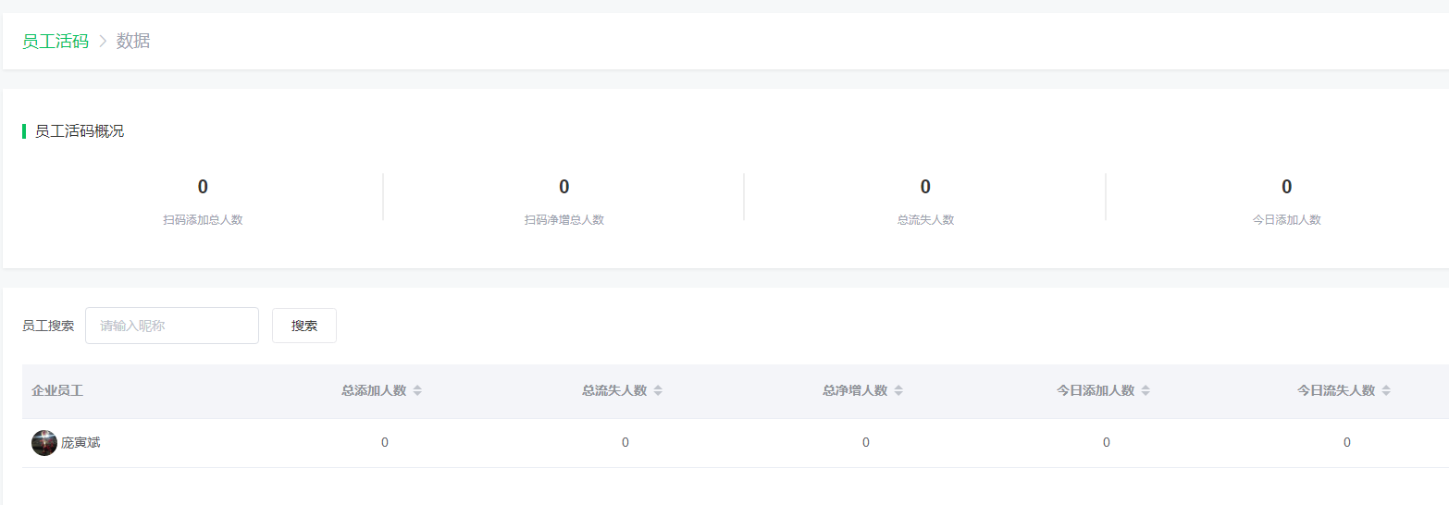Click 庞寅斌's value under 今日流失人数 column
Screen dimensions: 1449x505
tap(1347, 443)
